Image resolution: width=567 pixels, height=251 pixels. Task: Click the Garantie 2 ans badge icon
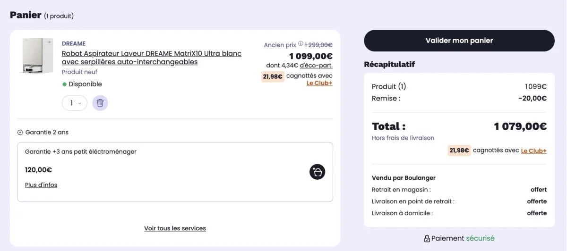20,133
